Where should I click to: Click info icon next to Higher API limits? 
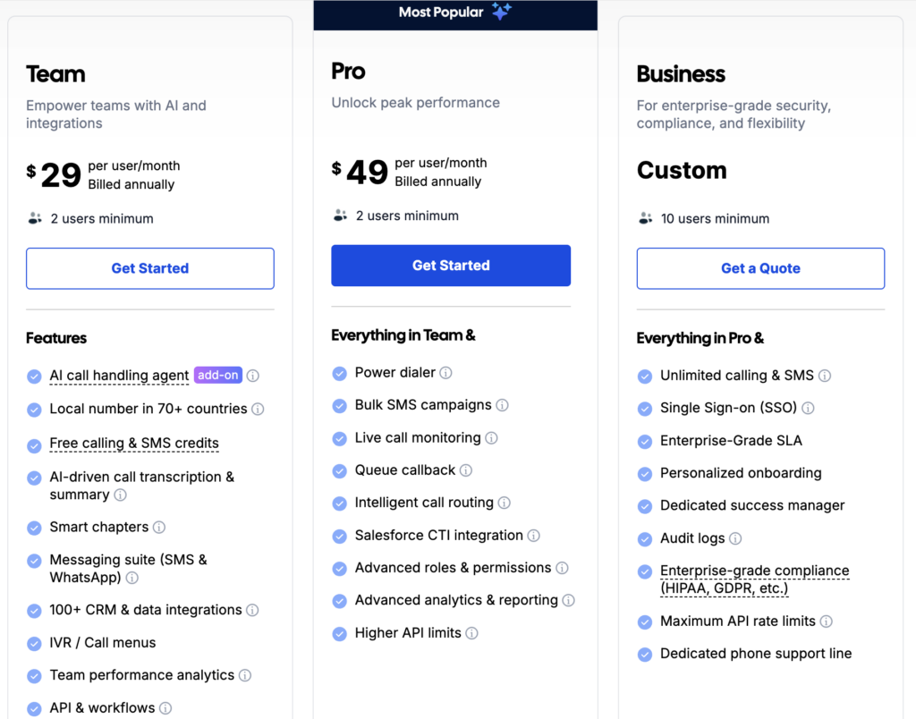(472, 633)
